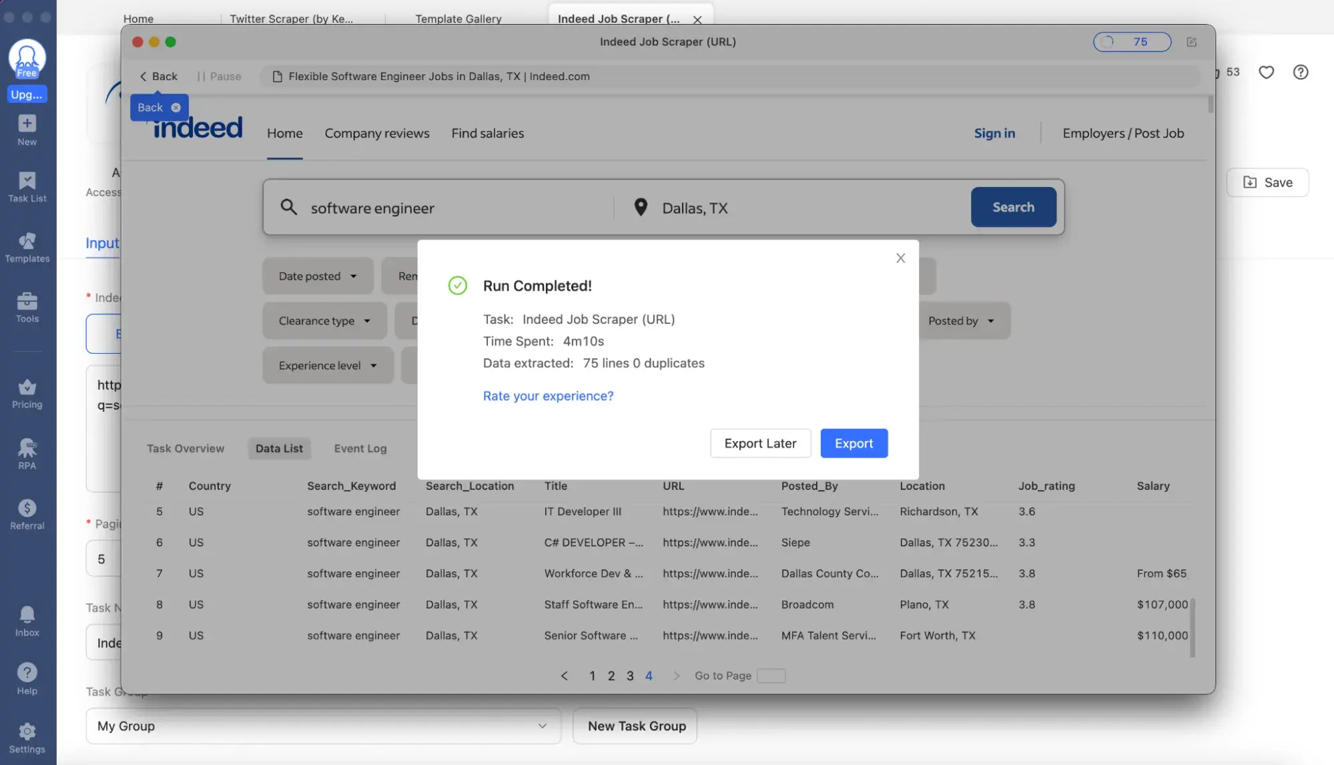Click Indeed Search button
Screen dimensions: 1334x765
click(1013, 207)
